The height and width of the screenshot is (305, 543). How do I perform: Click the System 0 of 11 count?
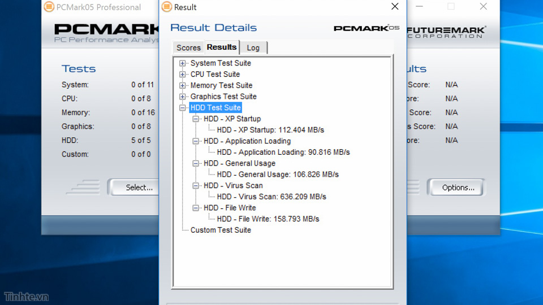coord(143,85)
